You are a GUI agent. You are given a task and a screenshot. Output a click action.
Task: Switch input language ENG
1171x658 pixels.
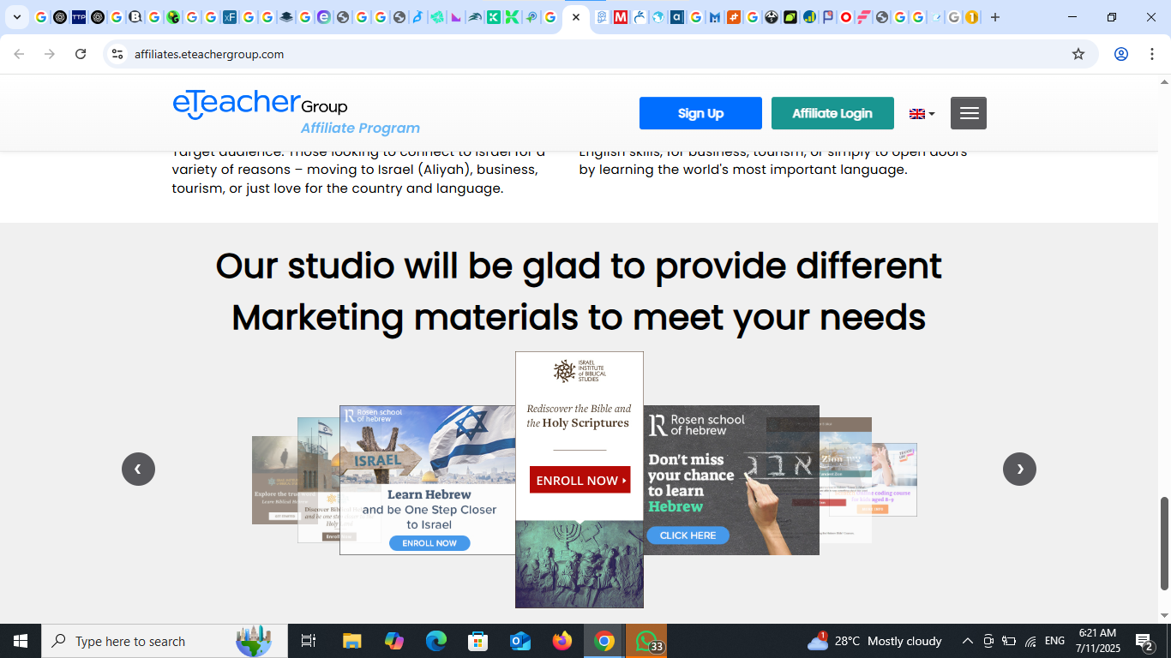coord(1055,641)
